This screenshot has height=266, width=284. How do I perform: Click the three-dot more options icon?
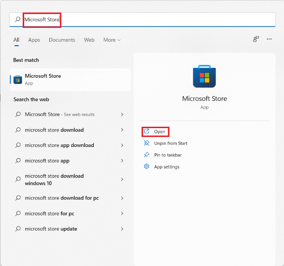click(269, 39)
